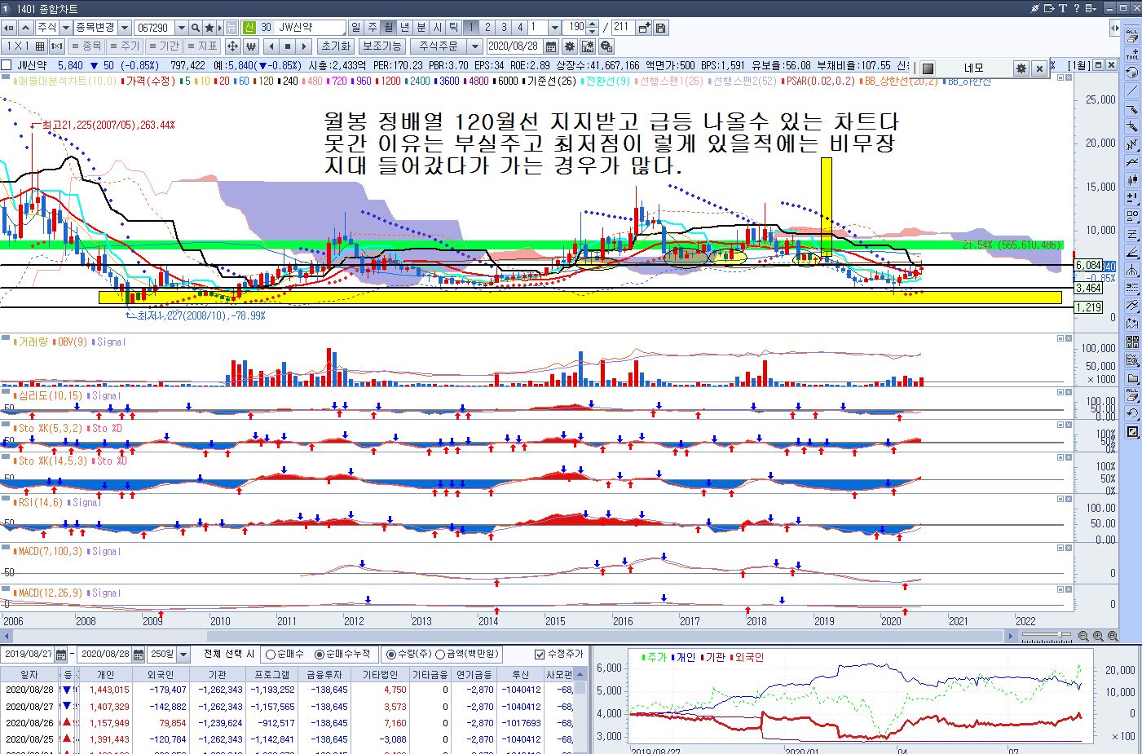Switch to the 일 daily chart tab
The width and height of the screenshot is (1142, 754).
pyautogui.click(x=356, y=28)
